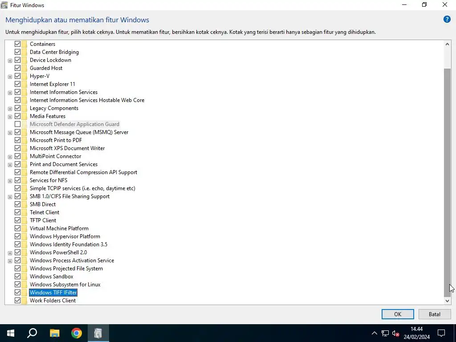
Task: Expand SMB 1.0/CIFS File Sharing Support
Action: [x=10, y=197]
